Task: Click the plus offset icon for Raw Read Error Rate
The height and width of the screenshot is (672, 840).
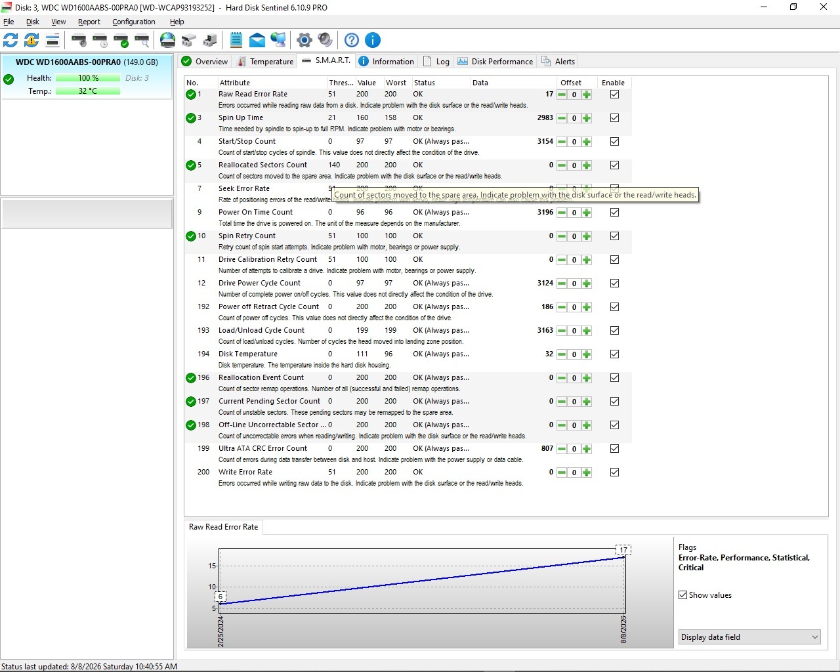Action: 587,94
